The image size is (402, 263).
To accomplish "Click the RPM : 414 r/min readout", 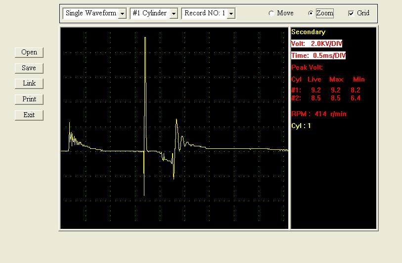I will [x=319, y=114].
